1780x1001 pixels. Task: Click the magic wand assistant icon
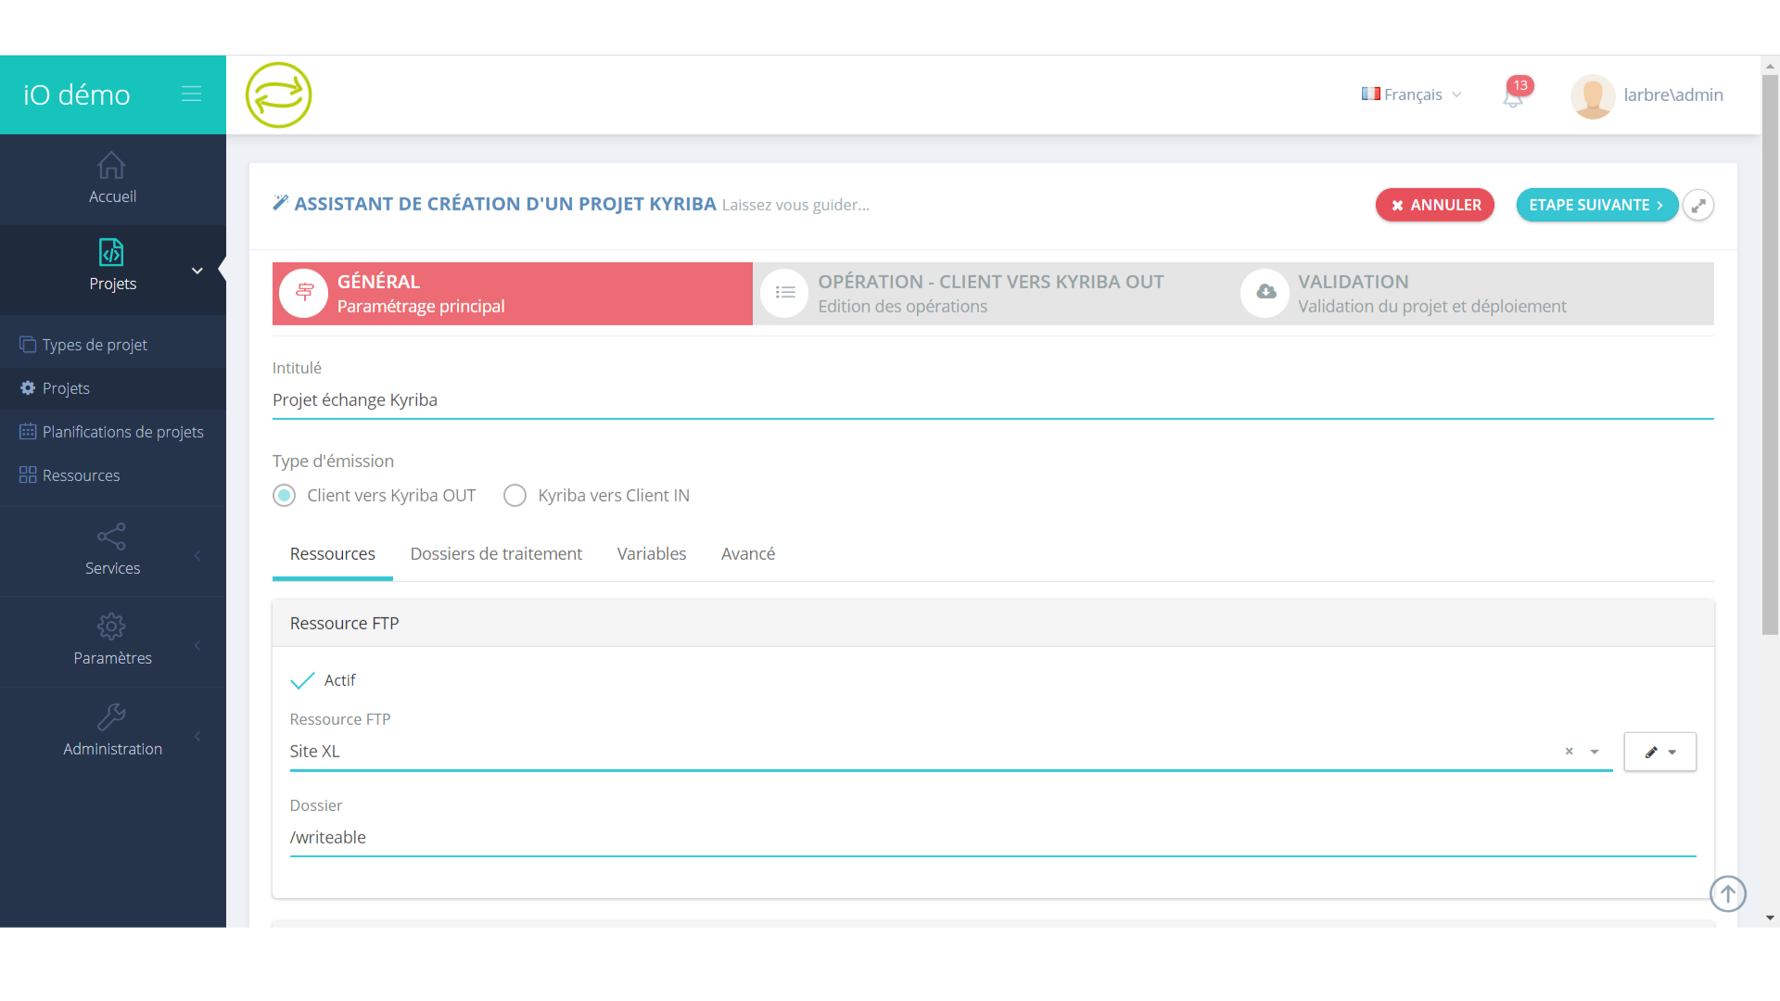click(281, 203)
